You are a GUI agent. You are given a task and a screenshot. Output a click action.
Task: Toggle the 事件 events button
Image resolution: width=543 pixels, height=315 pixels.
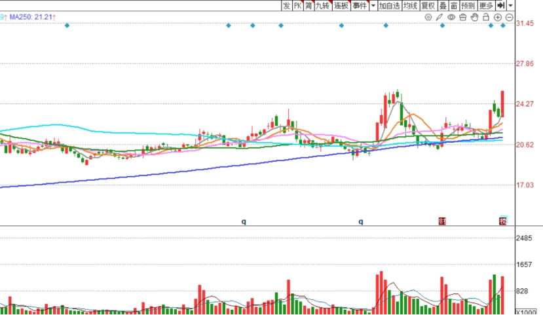(360, 5)
